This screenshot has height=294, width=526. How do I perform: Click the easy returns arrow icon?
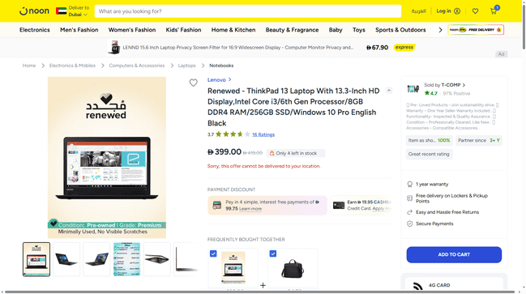tap(409, 212)
